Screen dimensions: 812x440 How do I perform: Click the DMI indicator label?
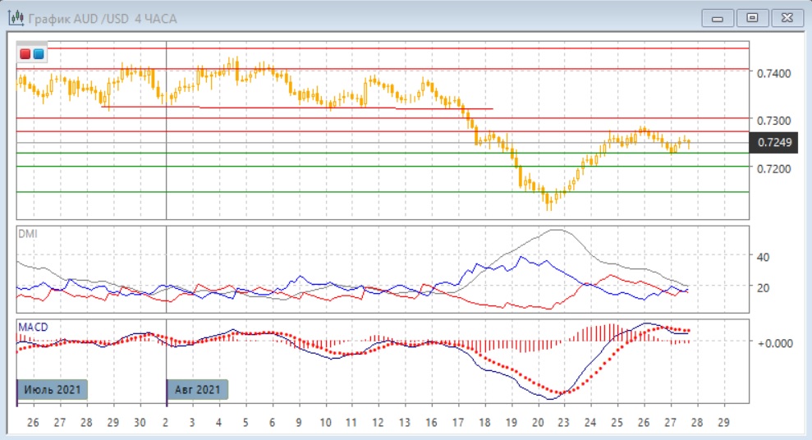28,234
